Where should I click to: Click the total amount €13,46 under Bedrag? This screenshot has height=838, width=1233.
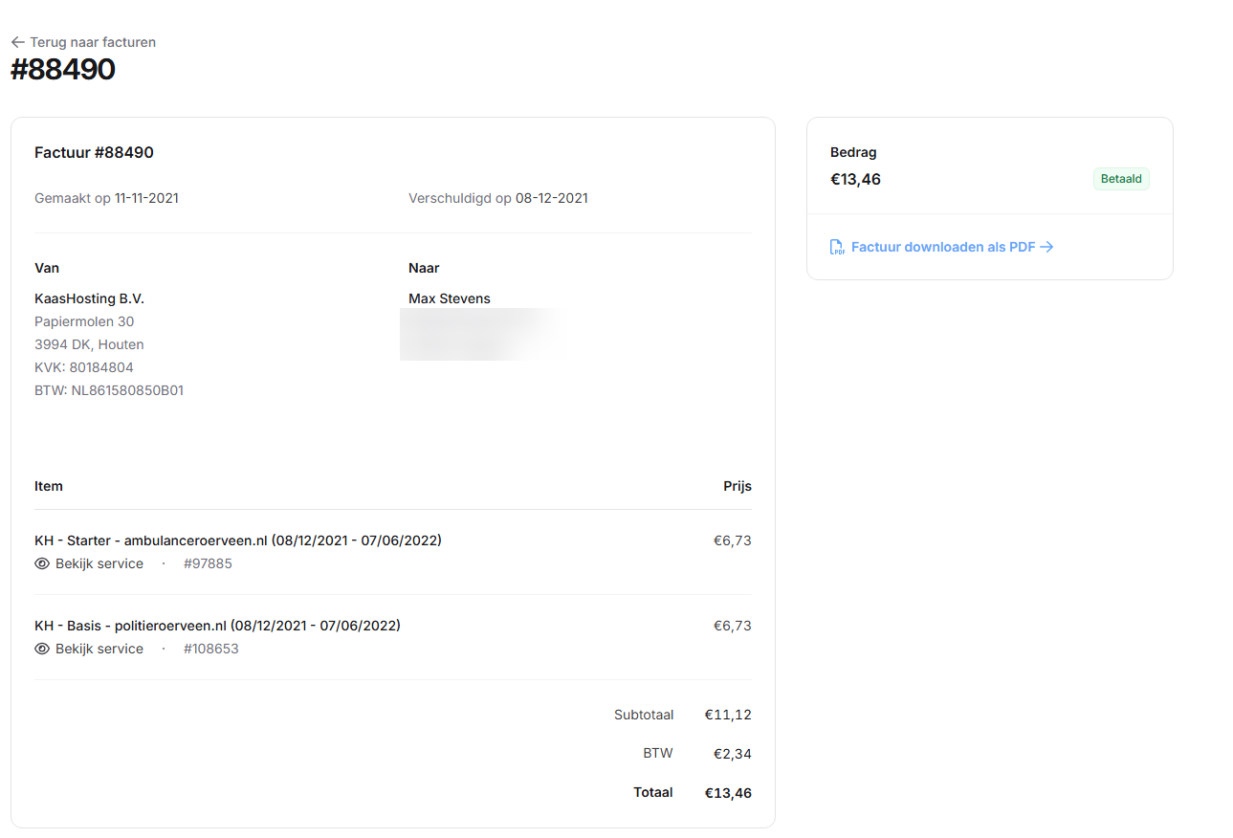pyautogui.click(x=855, y=179)
